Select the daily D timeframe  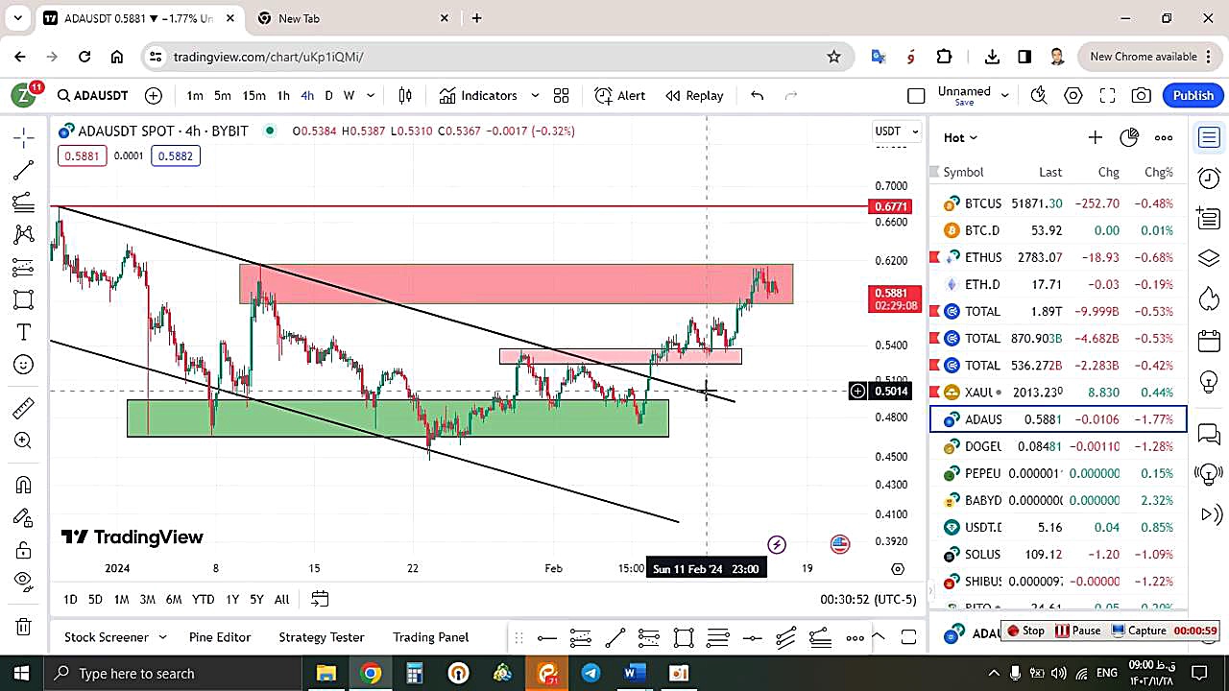pos(328,95)
